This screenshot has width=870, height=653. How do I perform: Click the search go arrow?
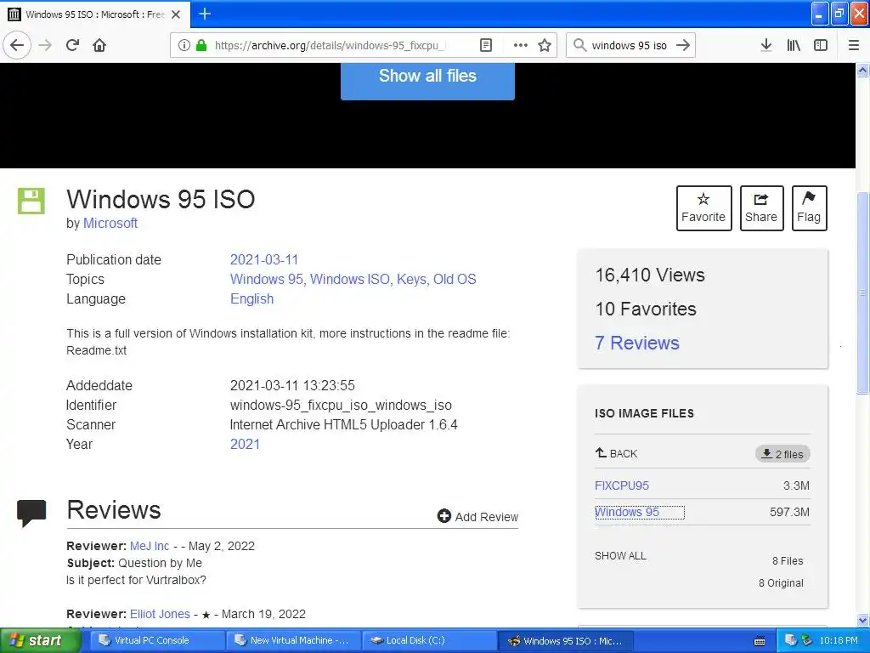click(x=683, y=45)
